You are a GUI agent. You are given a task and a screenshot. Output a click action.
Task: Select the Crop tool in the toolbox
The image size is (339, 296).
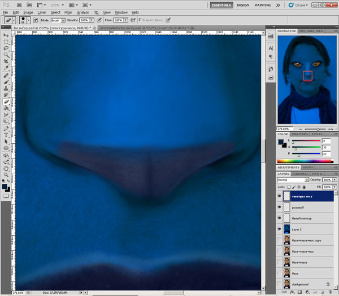6,62
